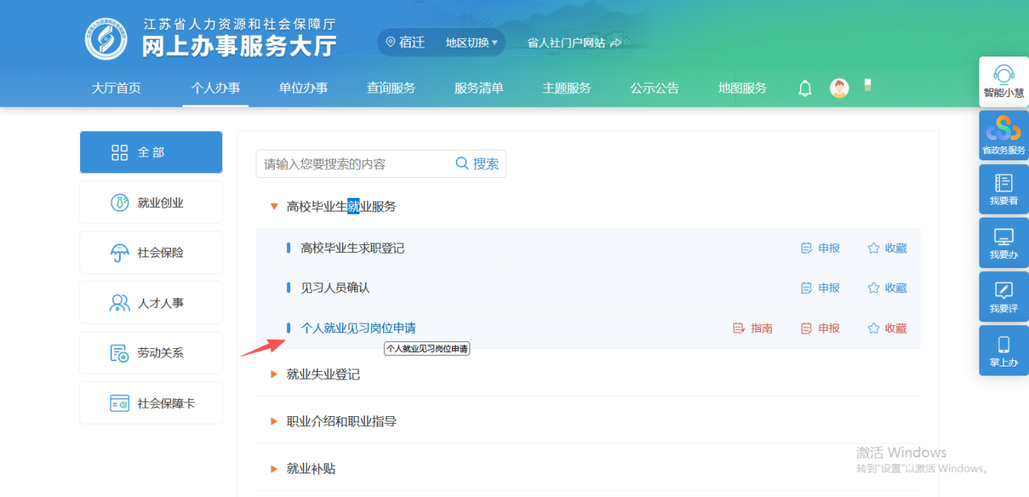Favorite 高校毕业生求职登记 with star 收藏
The image size is (1029, 497).
point(887,248)
